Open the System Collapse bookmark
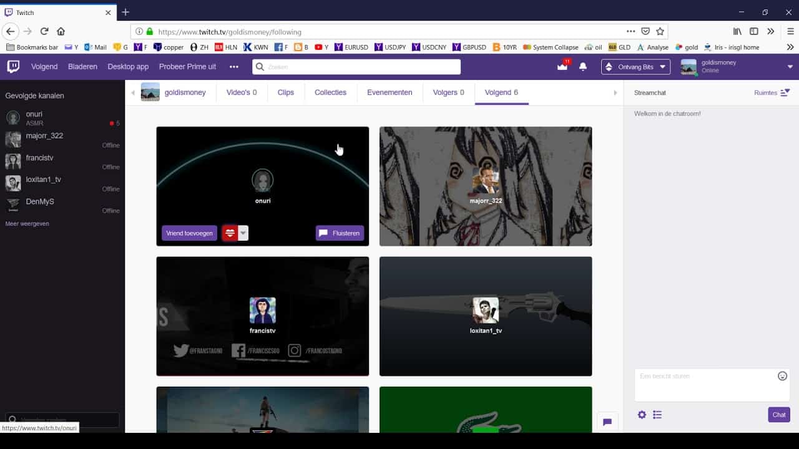 pos(551,47)
